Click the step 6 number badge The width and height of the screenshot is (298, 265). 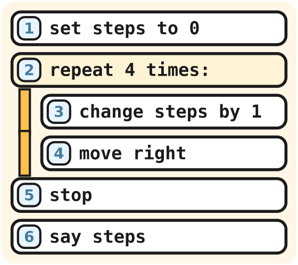[29, 236]
